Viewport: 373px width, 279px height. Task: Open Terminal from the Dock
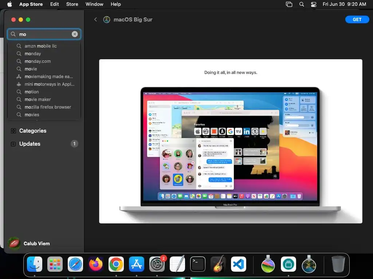tap(198, 264)
